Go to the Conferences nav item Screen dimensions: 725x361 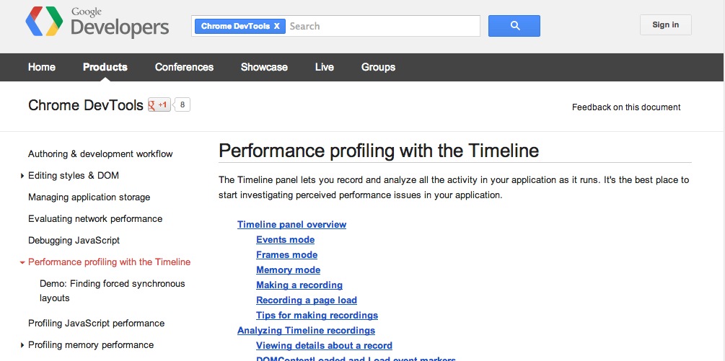[184, 67]
